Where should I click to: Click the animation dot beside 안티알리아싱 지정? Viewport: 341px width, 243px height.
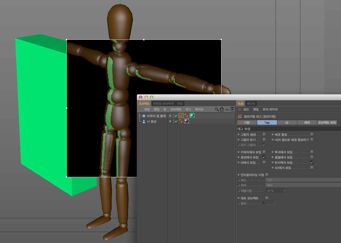[x=238, y=175]
